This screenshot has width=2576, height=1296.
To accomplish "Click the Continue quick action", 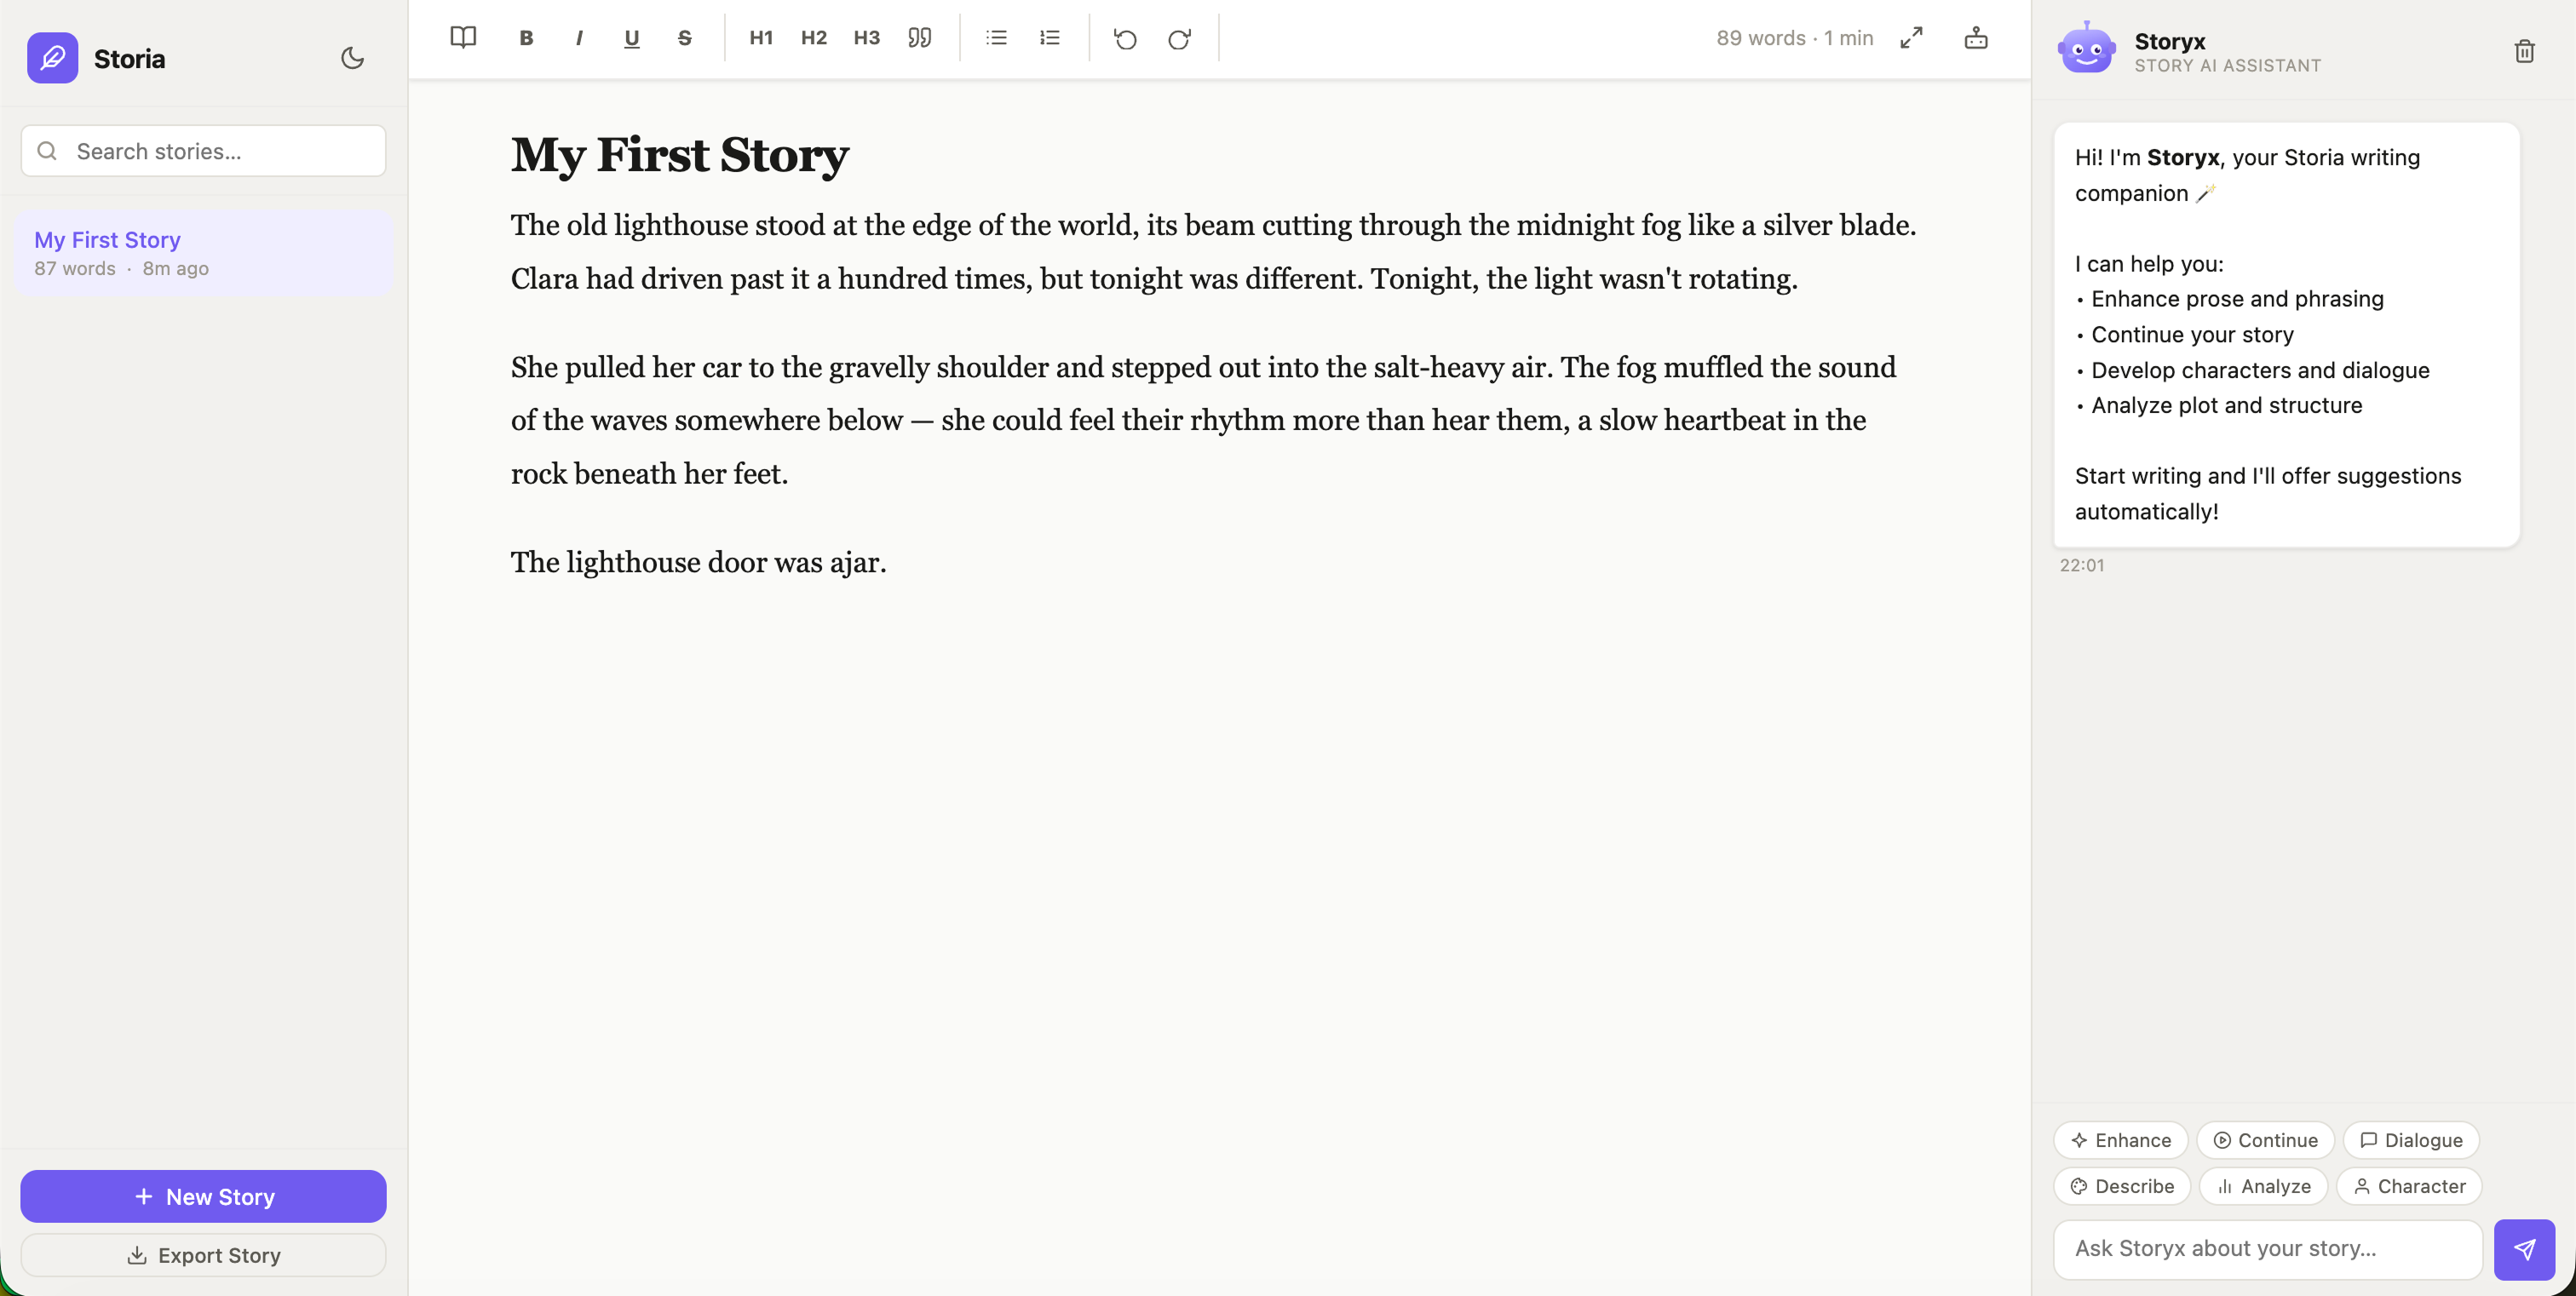I will click(x=2265, y=1140).
